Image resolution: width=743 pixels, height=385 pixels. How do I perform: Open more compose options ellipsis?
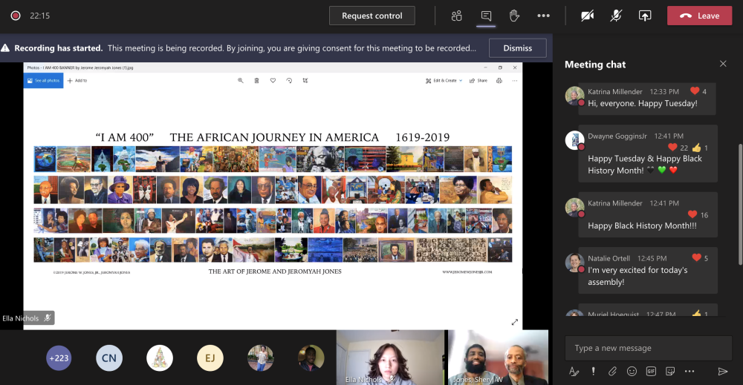pyautogui.click(x=690, y=372)
